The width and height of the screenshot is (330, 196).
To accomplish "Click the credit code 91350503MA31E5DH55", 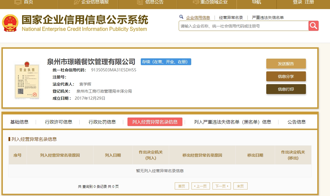I will (114, 70).
